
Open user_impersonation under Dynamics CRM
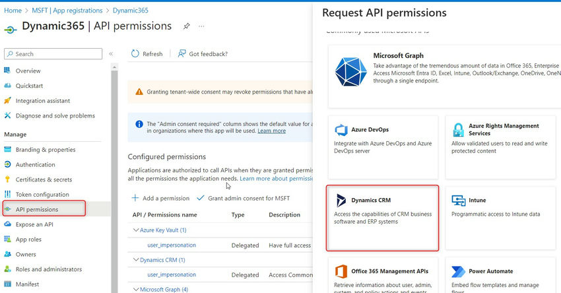172,275
